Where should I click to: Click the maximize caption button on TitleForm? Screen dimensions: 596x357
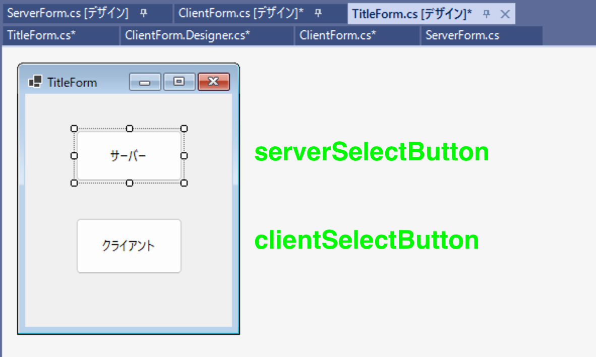coord(179,82)
